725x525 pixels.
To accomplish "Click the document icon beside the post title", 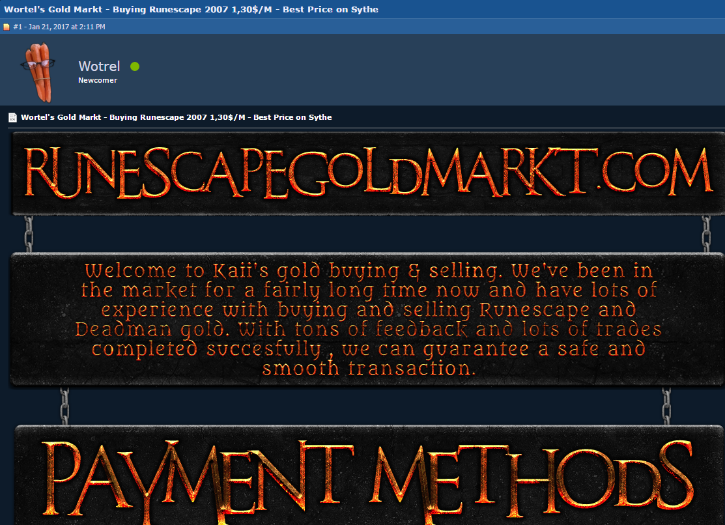I will coord(12,117).
